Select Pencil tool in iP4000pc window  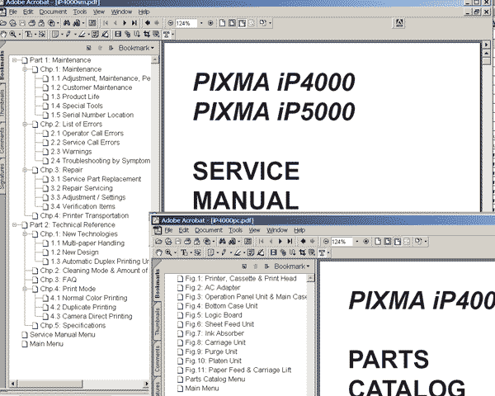[224, 252]
